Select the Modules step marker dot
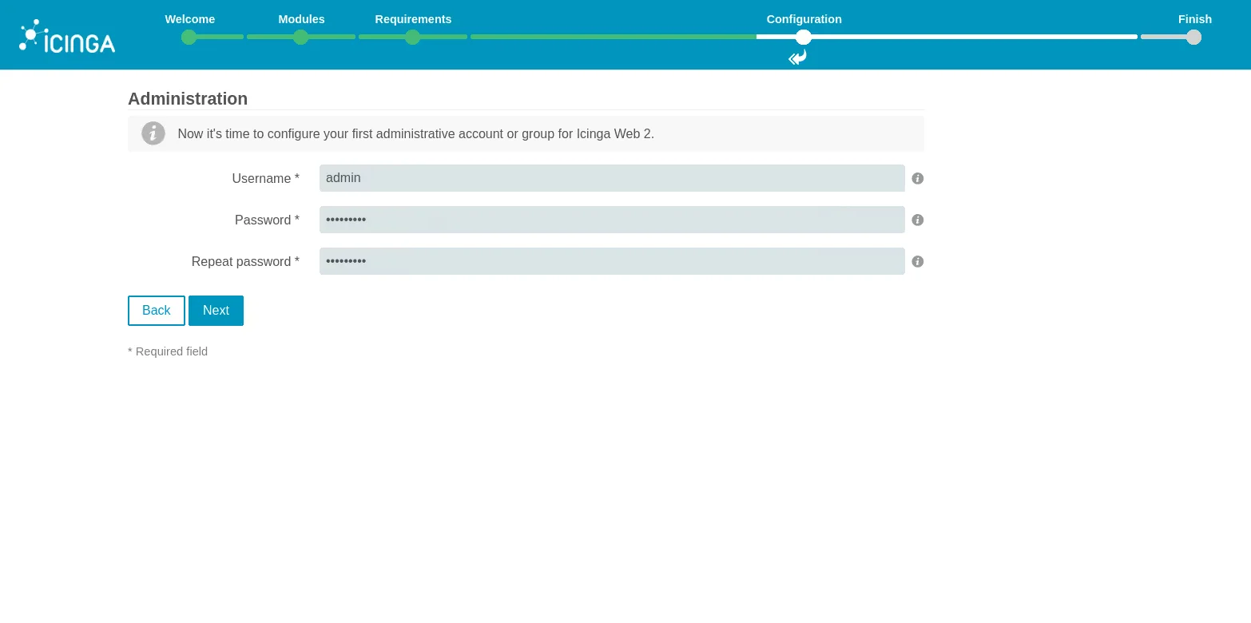Screen dimensions: 1251x623 coord(301,37)
